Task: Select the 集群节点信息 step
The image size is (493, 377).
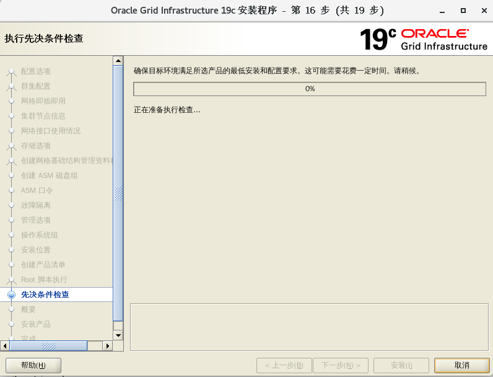Action: pyautogui.click(x=43, y=116)
